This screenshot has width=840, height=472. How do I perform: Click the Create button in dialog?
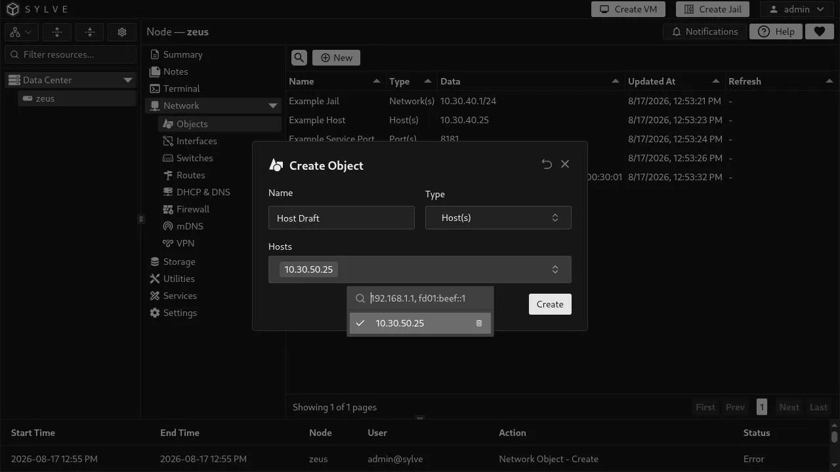click(550, 304)
